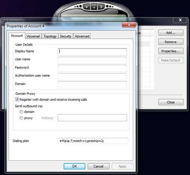Click the Cancel button
The width and height of the screenshot is (190, 175).
coord(98,166)
